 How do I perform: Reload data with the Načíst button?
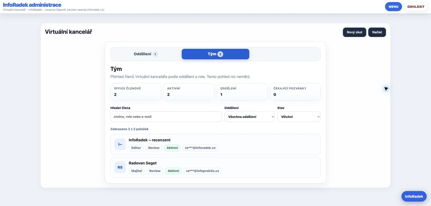point(377,32)
